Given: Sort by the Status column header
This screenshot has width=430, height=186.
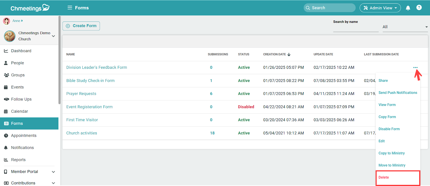Looking at the screenshot, I should (x=243, y=54).
